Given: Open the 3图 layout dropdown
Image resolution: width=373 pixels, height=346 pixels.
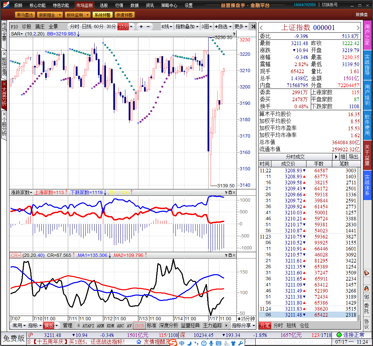Looking at the screenshot, I should click(x=207, y=27).
